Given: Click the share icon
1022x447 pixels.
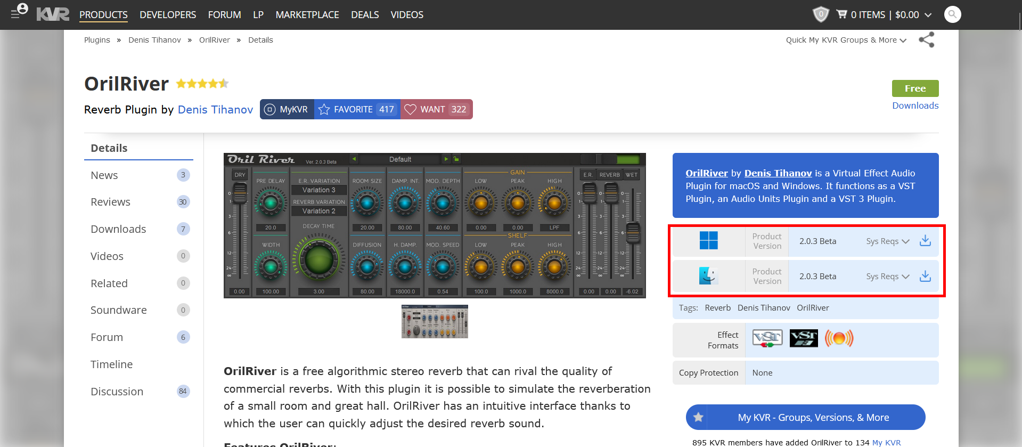Looking at the screenshot, I should pyautogui.click(x=927, y=40).
